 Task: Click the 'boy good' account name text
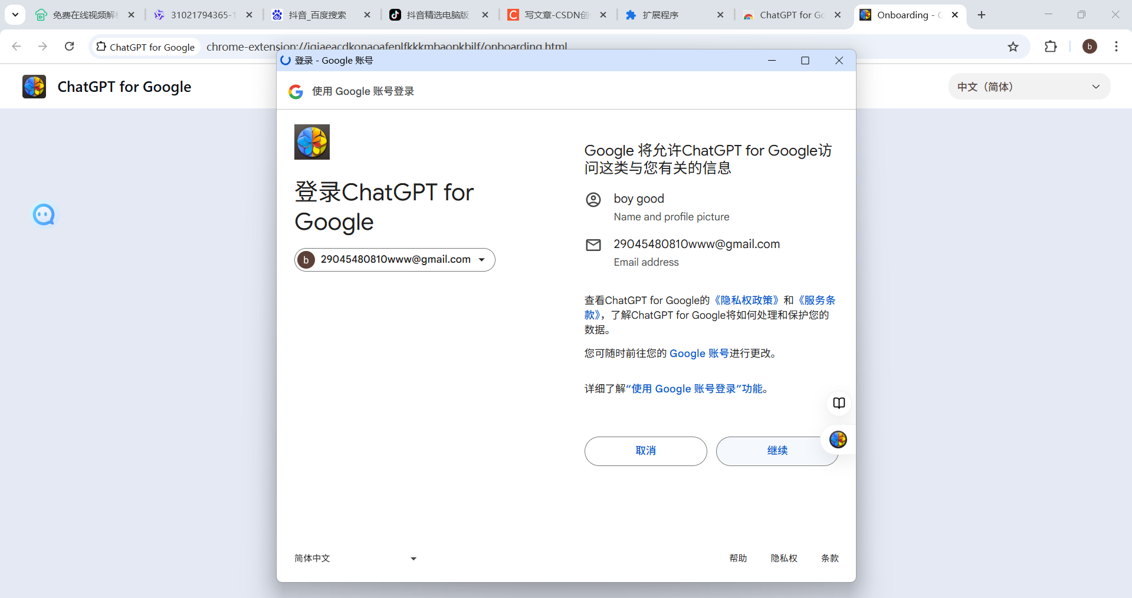[x=639, y=199]
